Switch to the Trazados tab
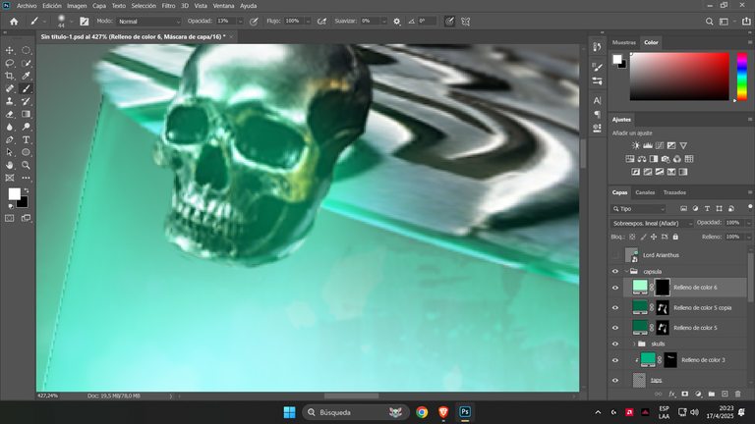 click(674, 192)
